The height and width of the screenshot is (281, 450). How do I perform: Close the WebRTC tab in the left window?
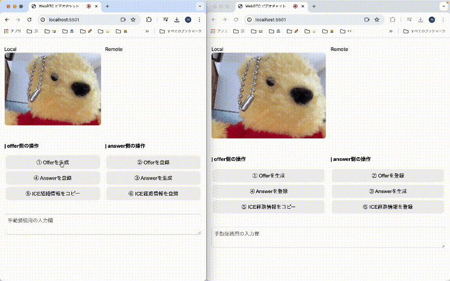point(96,6)
